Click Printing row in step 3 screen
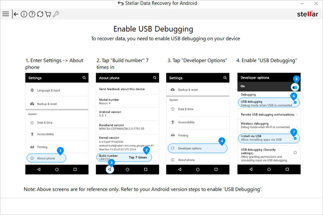Viewport: 323px width, 215px height. pyautogui.click(x=198, y=135)
